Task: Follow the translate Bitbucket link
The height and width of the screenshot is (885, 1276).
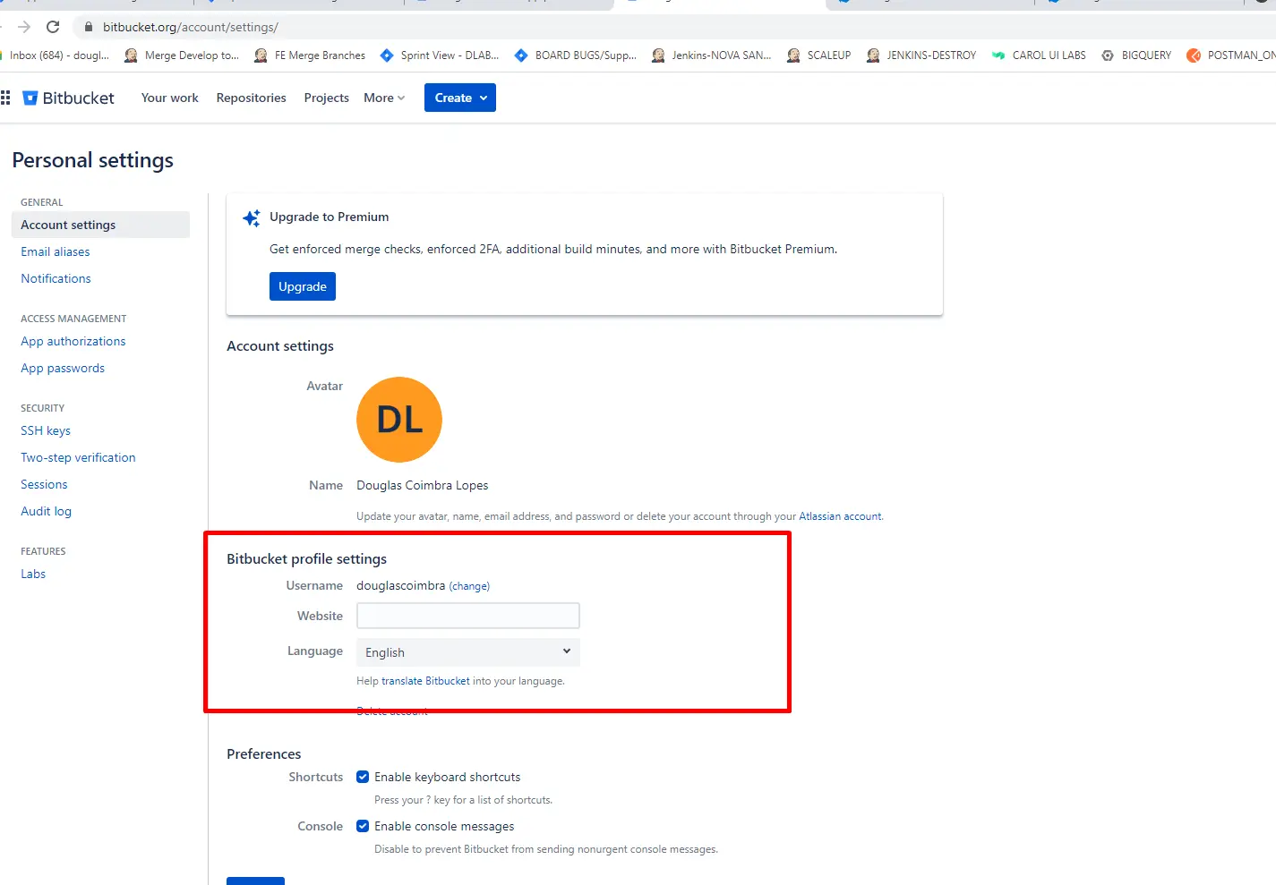Action: point(425,681)
